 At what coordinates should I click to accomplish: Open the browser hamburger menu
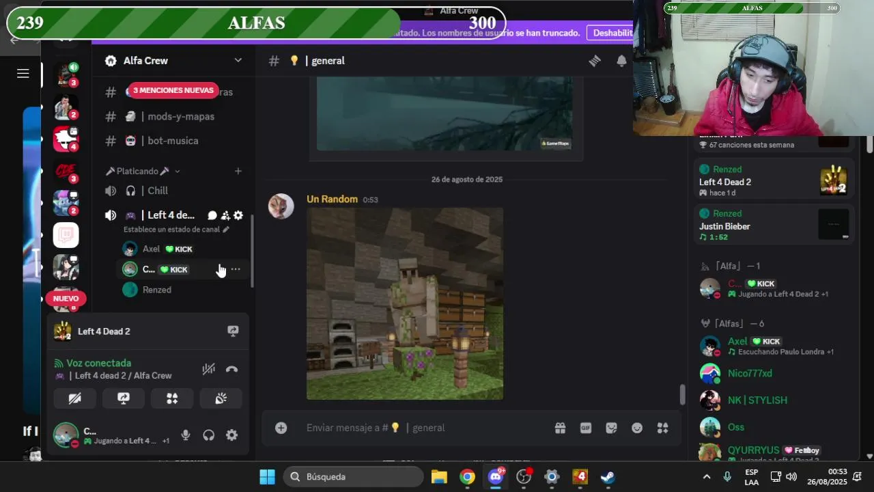click(23, 74)
